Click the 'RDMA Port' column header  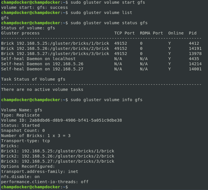click(151, 33)
